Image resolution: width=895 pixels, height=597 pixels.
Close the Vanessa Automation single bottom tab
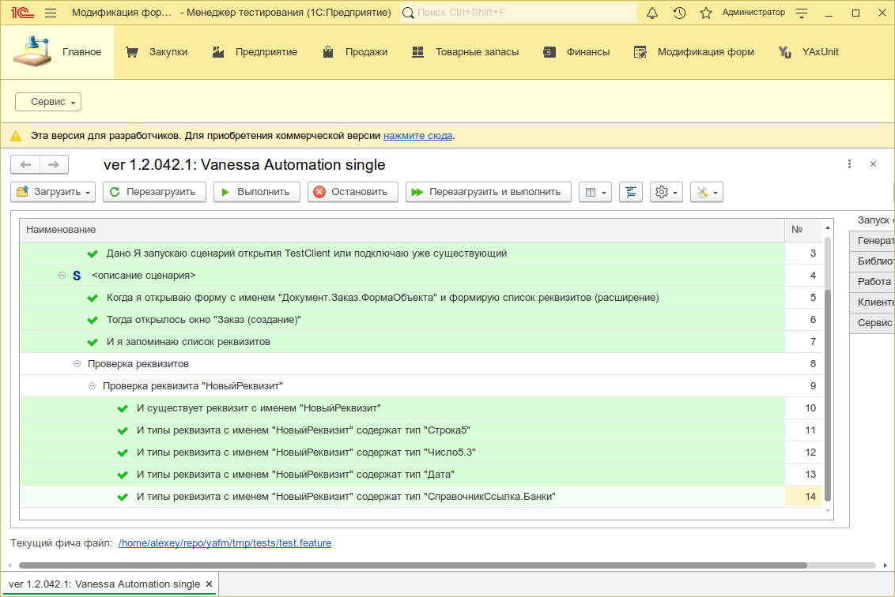[x=209, y=584]
